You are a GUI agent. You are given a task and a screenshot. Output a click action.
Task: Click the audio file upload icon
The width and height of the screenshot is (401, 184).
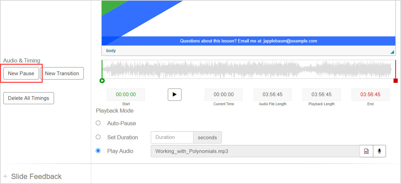click(366, 151)
